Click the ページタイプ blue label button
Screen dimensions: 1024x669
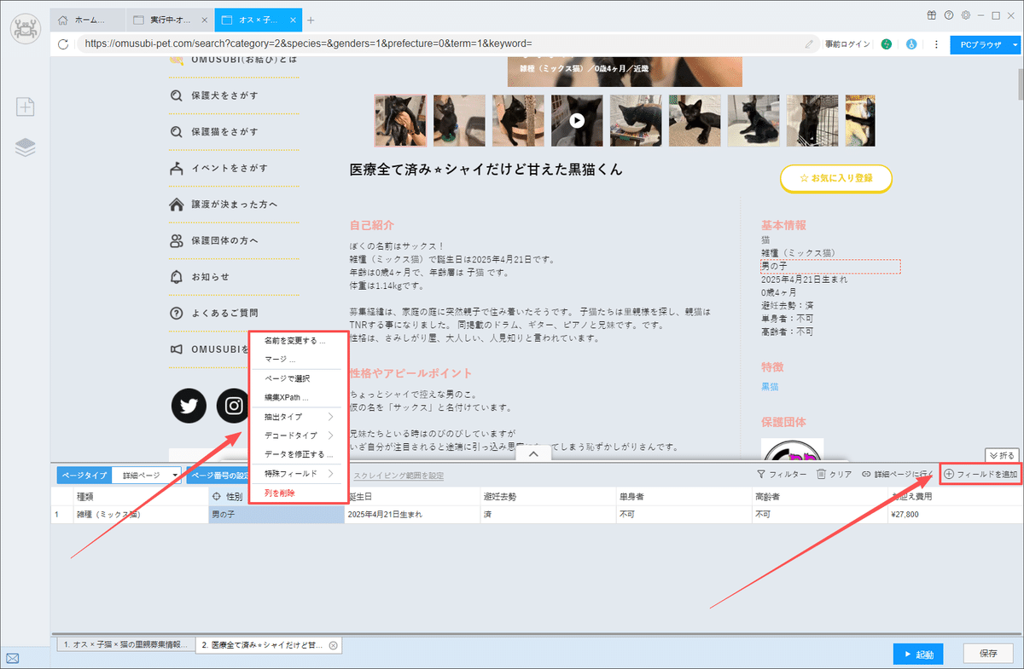(86, 475)
